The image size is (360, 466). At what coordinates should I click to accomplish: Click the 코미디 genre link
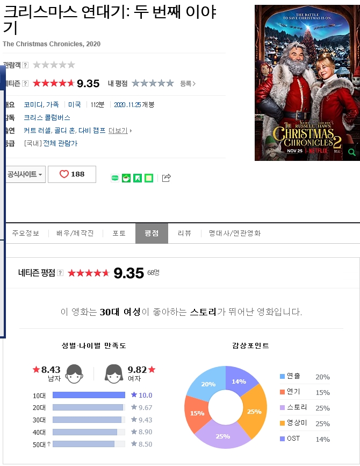(x=33, y=104)
